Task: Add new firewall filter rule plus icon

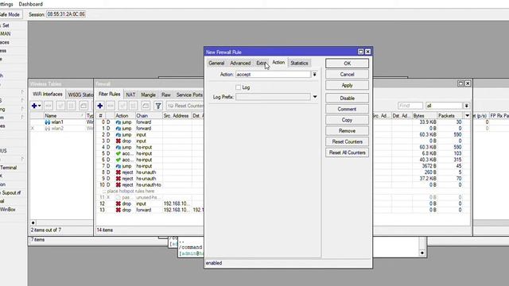Action: pos(100,106)
